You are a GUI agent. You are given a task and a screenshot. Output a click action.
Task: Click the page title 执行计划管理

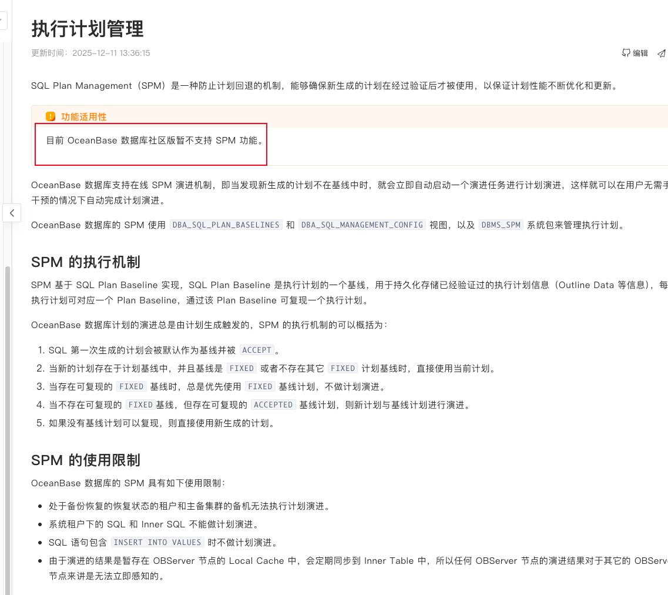point(88,28)
